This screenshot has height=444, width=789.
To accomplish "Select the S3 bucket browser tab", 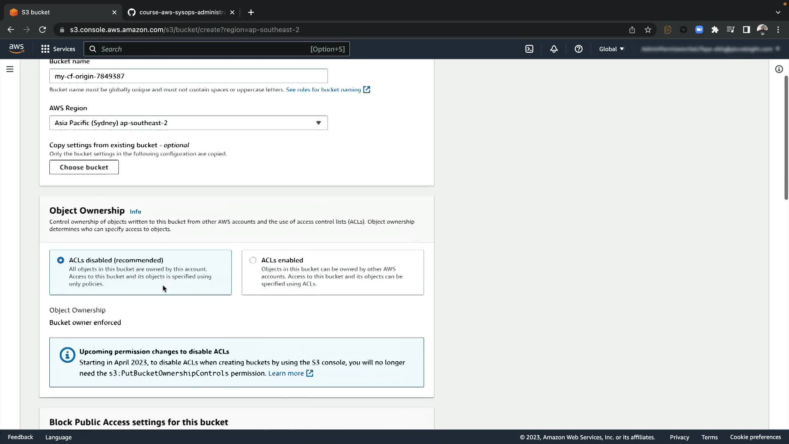I will pos(62,12).
